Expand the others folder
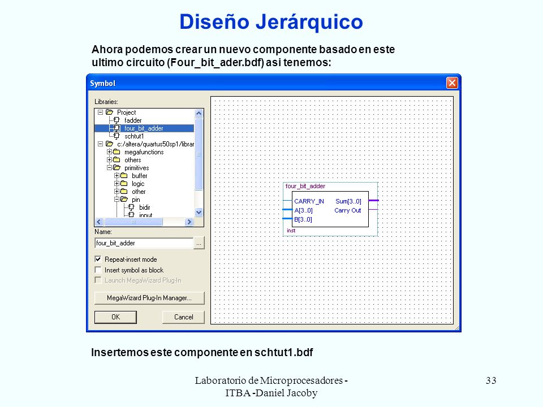The height and width of the screenshot is (407, 543). pos(109,159)
